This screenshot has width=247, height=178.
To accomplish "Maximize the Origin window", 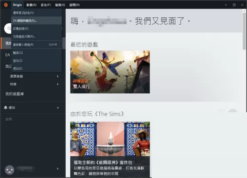I will click(234, 5).
